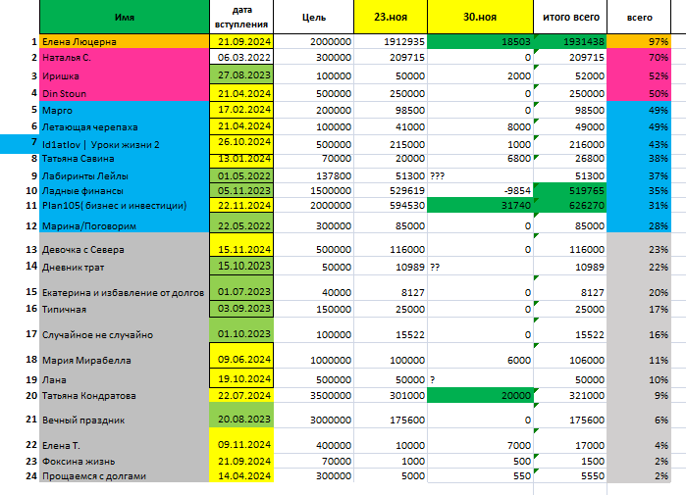
Task: Click 'Летающая черепаха' cell
Action: coord(125,126)
